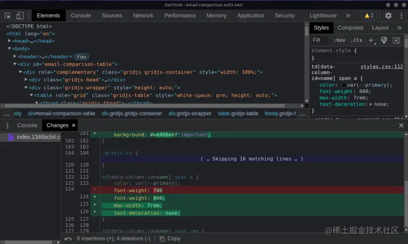Collapse the gridjs-wrapper div node
Image resolution: width=408 pixels, height=244 pixels.
click(26, 88)
